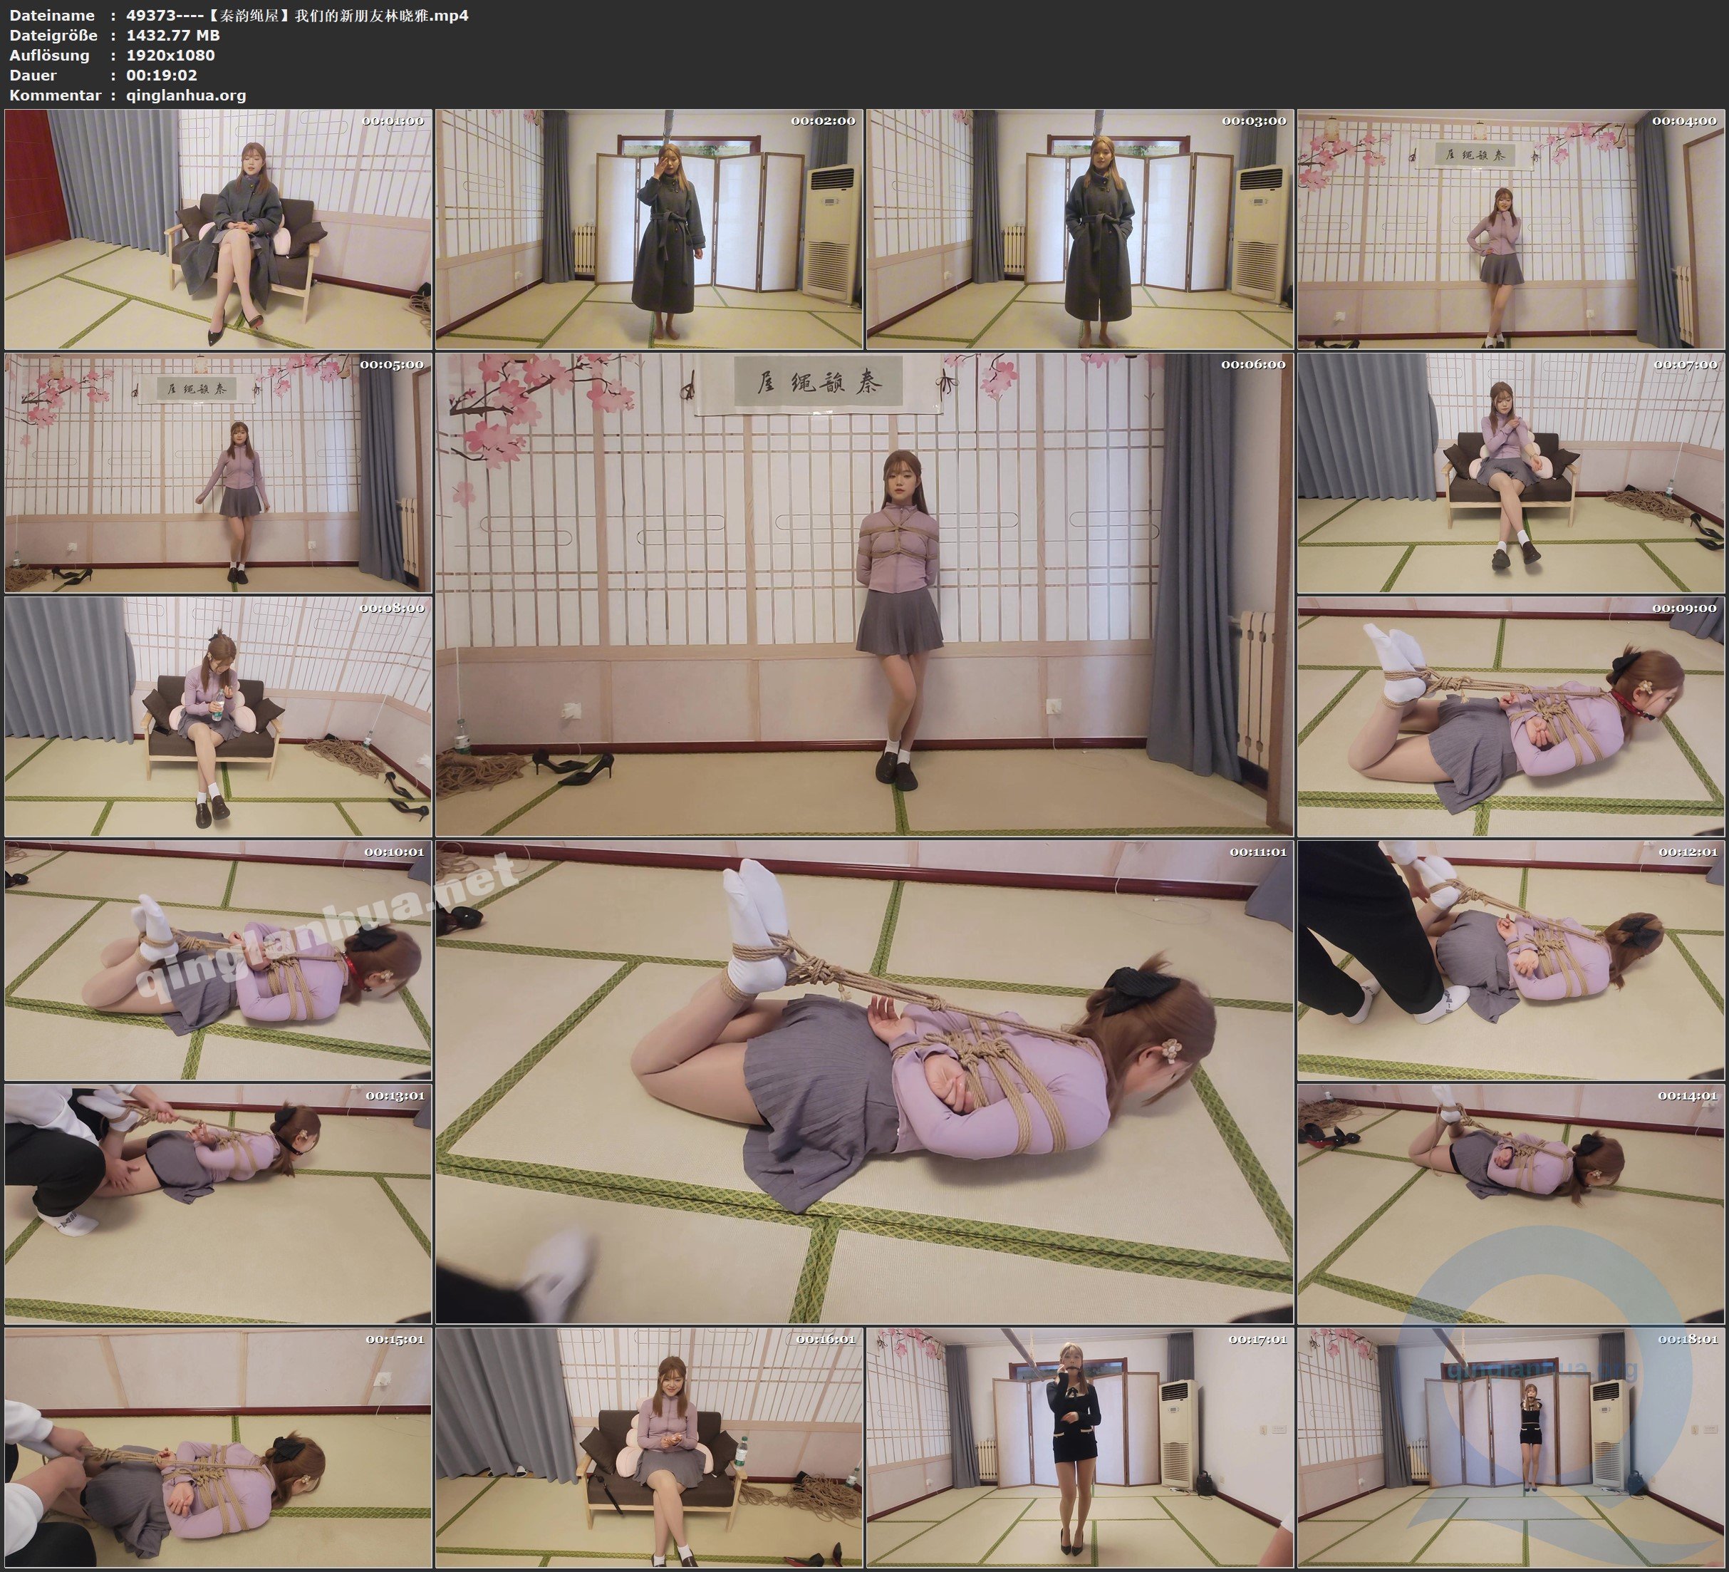Select the 00:05:00 thumbnail
The image size is (1729, 1572).
pyautogui.click(x=218, y=472)
